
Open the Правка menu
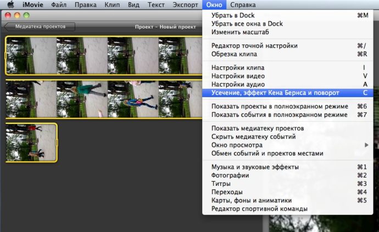tap(86, 4)
